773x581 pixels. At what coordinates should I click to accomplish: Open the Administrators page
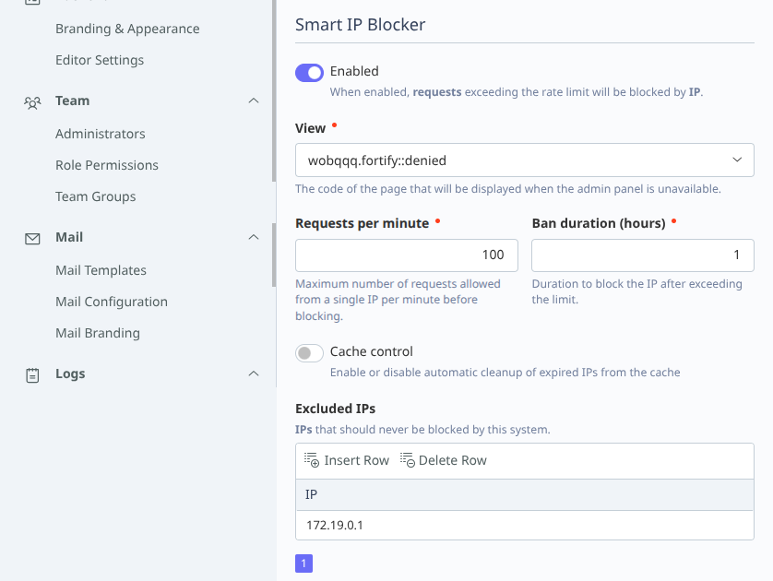(x=101, y=134)
